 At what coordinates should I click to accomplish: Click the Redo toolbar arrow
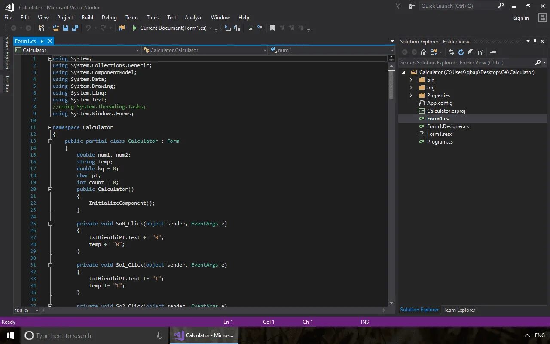[x=103, y=28]
